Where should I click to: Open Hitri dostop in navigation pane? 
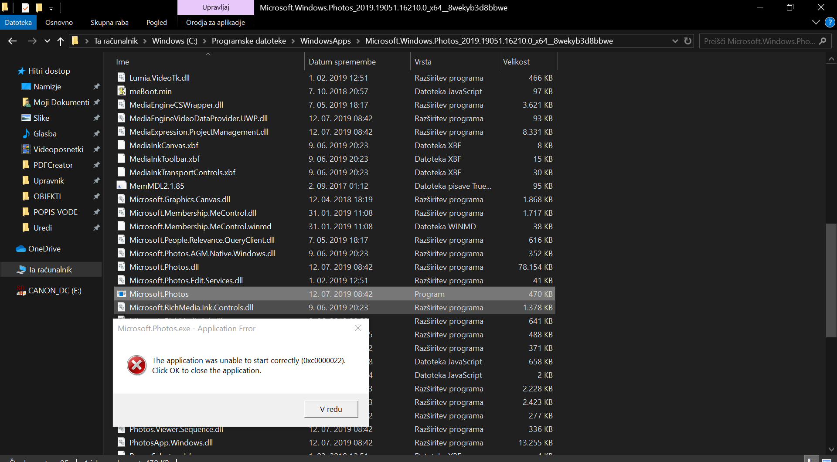[49, 71]
